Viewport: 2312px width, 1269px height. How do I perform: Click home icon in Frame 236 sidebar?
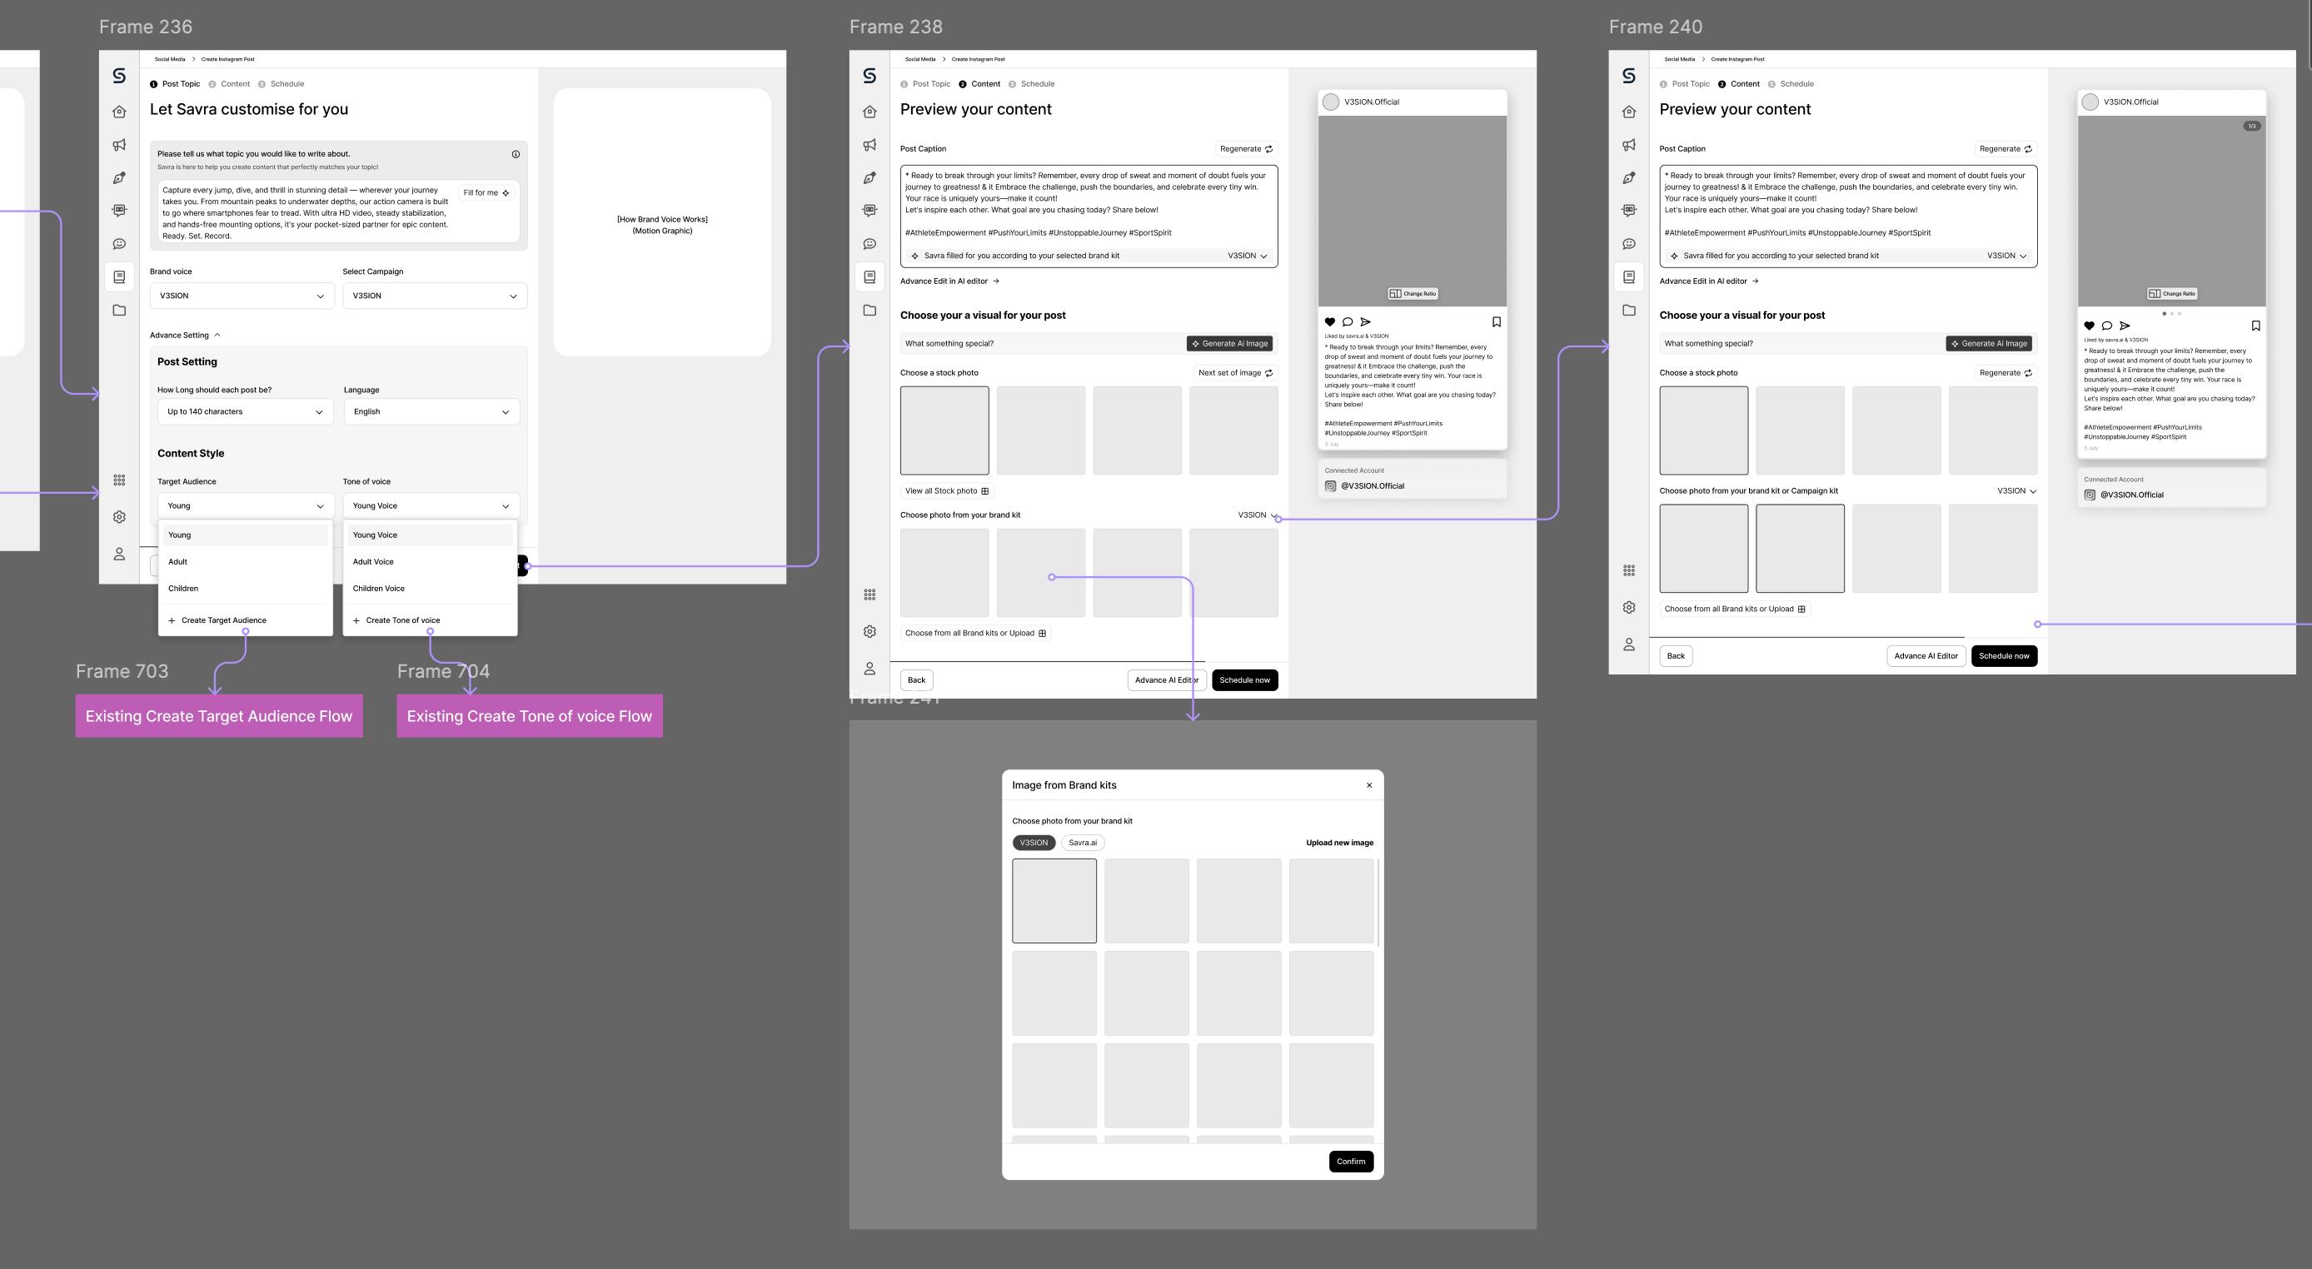(x=119, y=112)
